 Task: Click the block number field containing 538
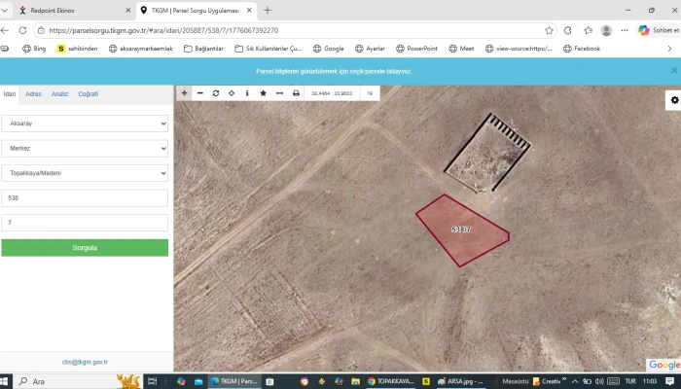pyautogui.click(x=85, y=197)
